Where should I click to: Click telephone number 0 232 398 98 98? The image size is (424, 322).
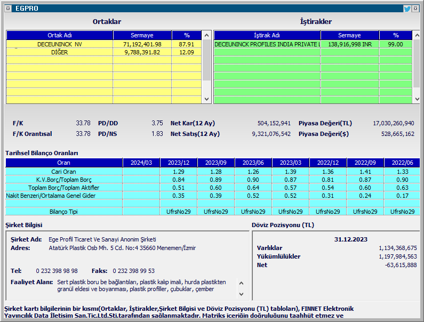pos(57,271)
